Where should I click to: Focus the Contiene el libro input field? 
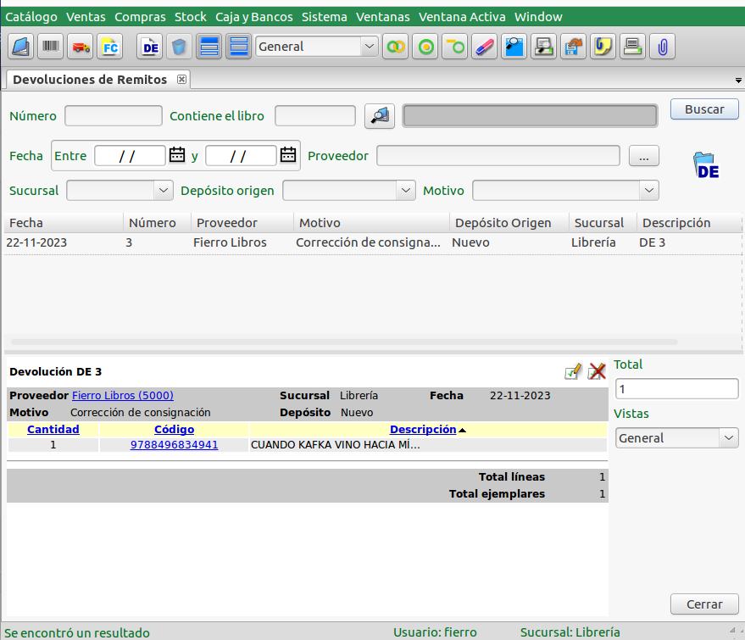[315, 116]
